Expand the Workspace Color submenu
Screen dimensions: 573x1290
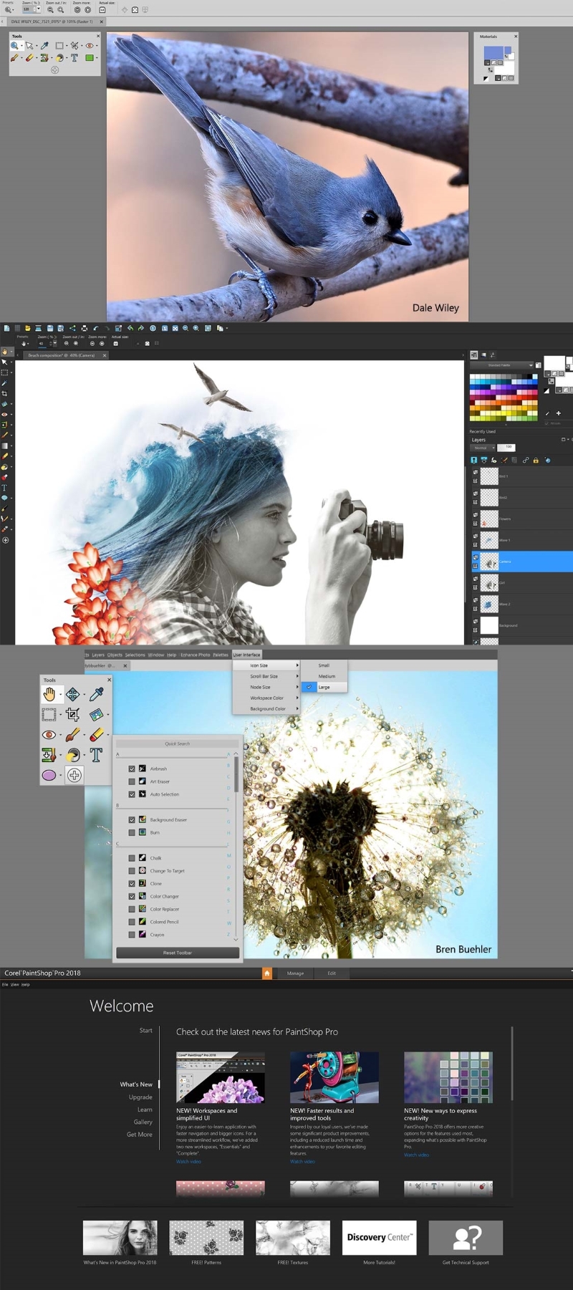[266, 698]
